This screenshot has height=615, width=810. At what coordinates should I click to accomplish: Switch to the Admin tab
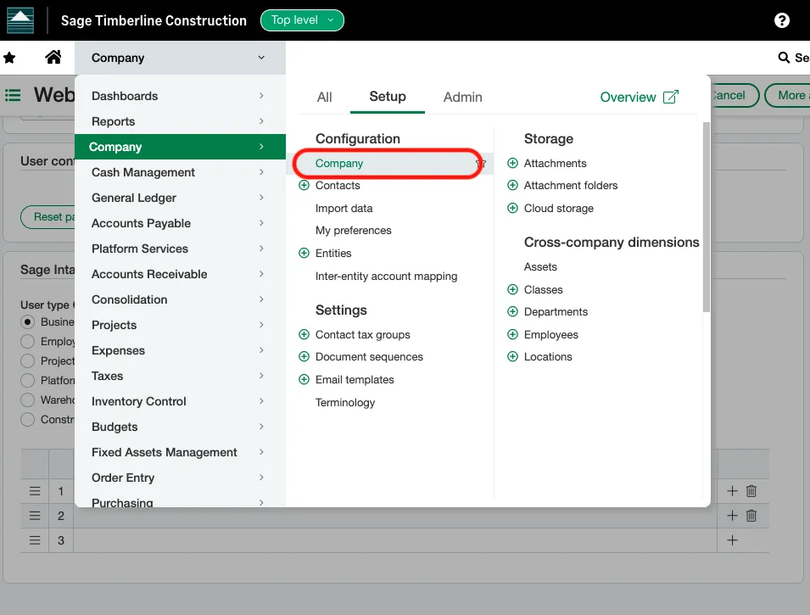point(462,97)
